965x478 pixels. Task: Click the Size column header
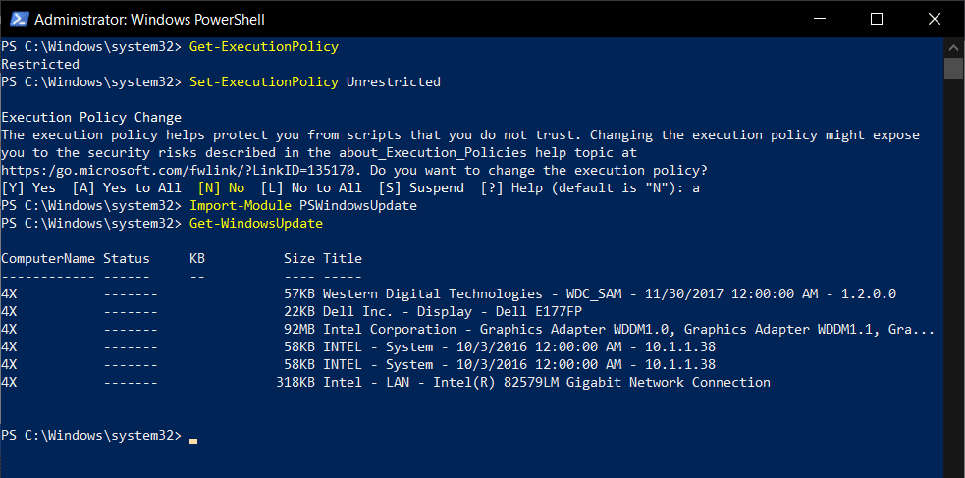pos(299,259)
